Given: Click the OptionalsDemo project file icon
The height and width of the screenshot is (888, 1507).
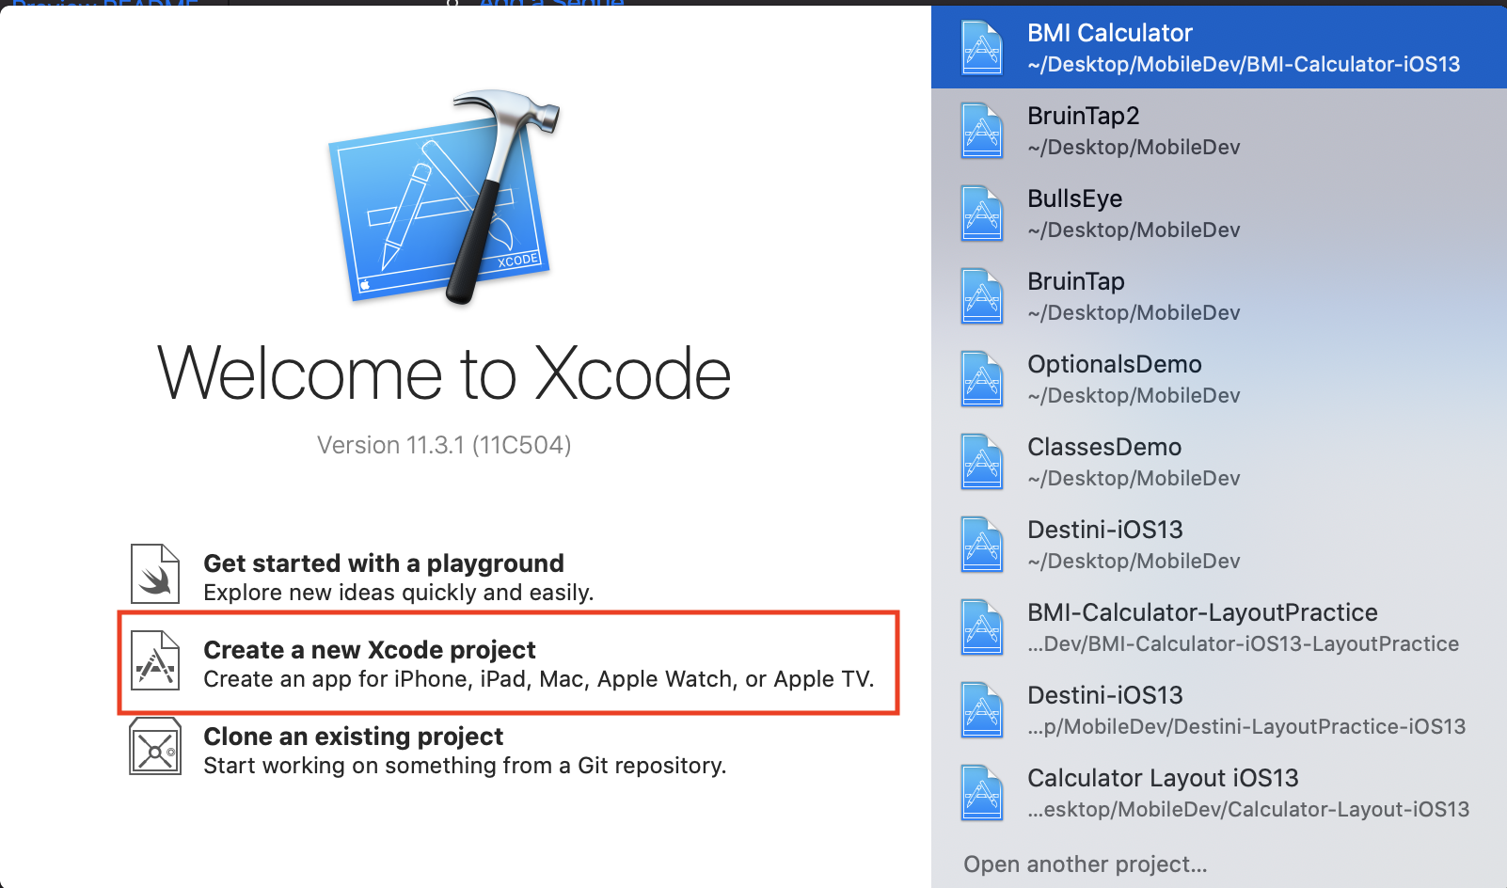Looking at the screenshot, I should click(x=982, y=379).
